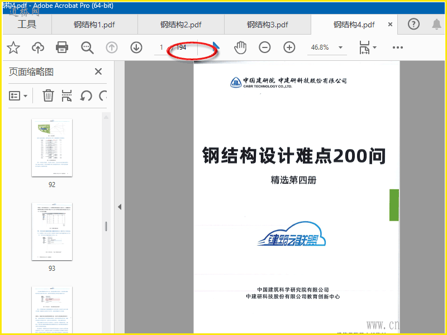Click the current page number field
The height and width of the screenshot is (335, 447).
click(x=161, y=47)
